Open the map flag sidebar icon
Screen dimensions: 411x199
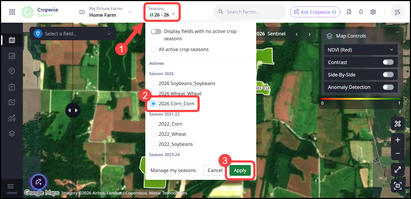[x=12, y=102]
